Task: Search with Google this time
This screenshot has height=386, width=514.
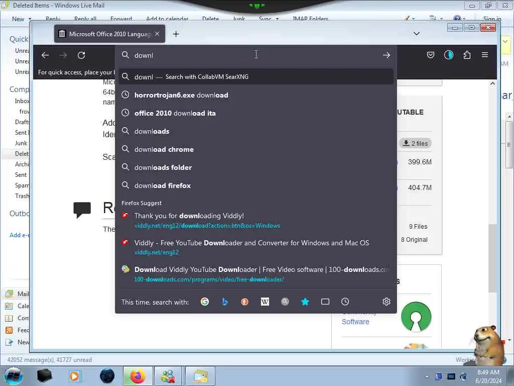Action: [205, 302]
